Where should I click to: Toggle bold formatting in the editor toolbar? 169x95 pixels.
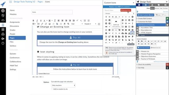click(x=33, y=21)
